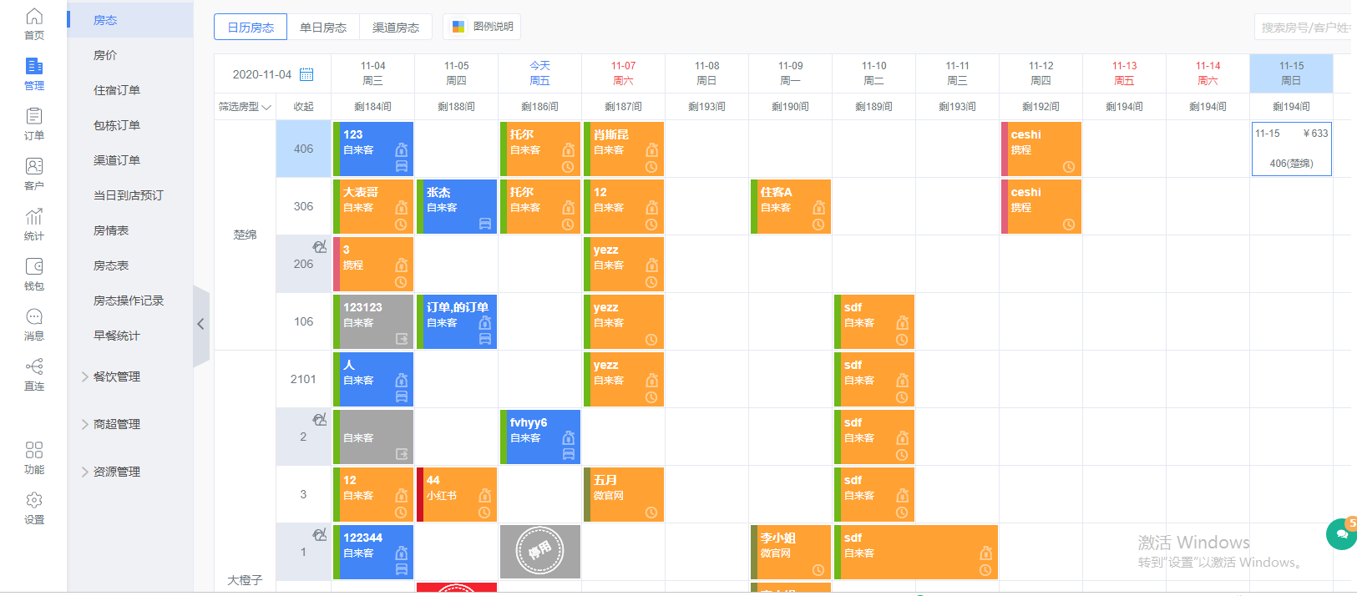This screenshot has height=596, width=1357.
Task: Expand the 商超管理 menu section
Action: coord(116,424)
